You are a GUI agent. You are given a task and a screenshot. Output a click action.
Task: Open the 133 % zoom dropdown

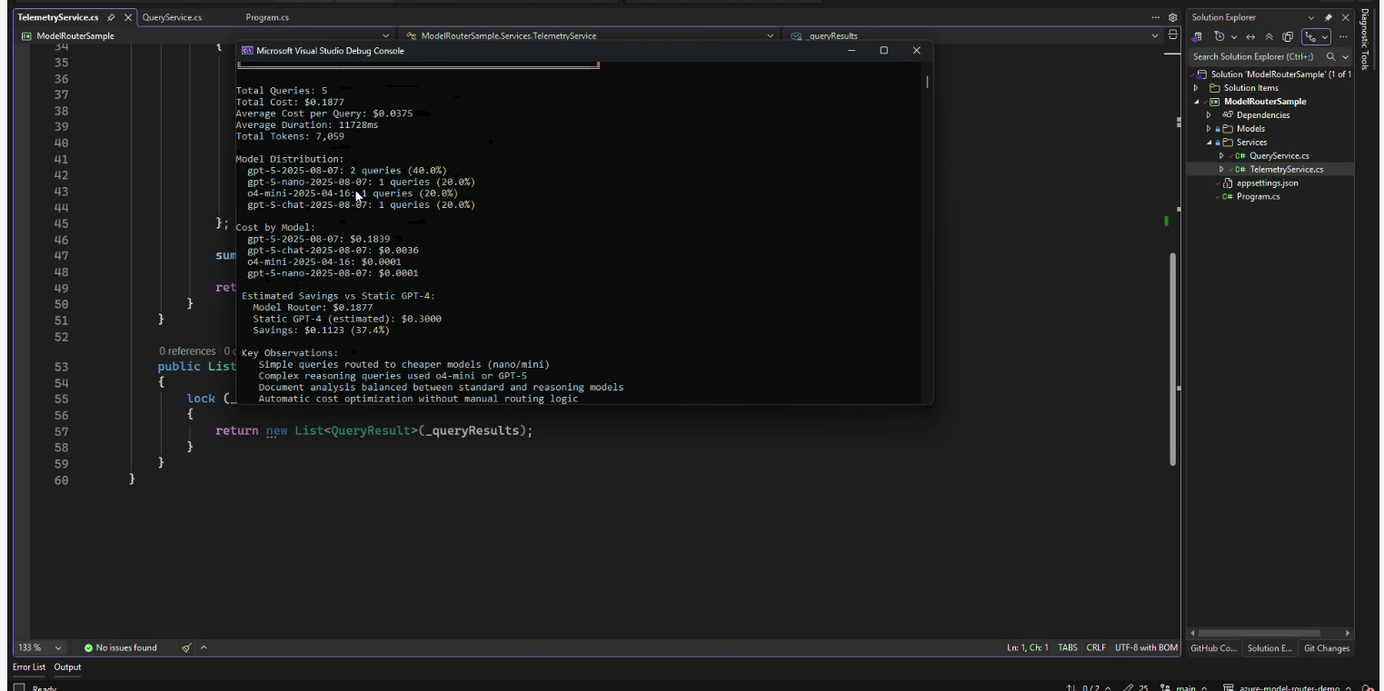58,648
